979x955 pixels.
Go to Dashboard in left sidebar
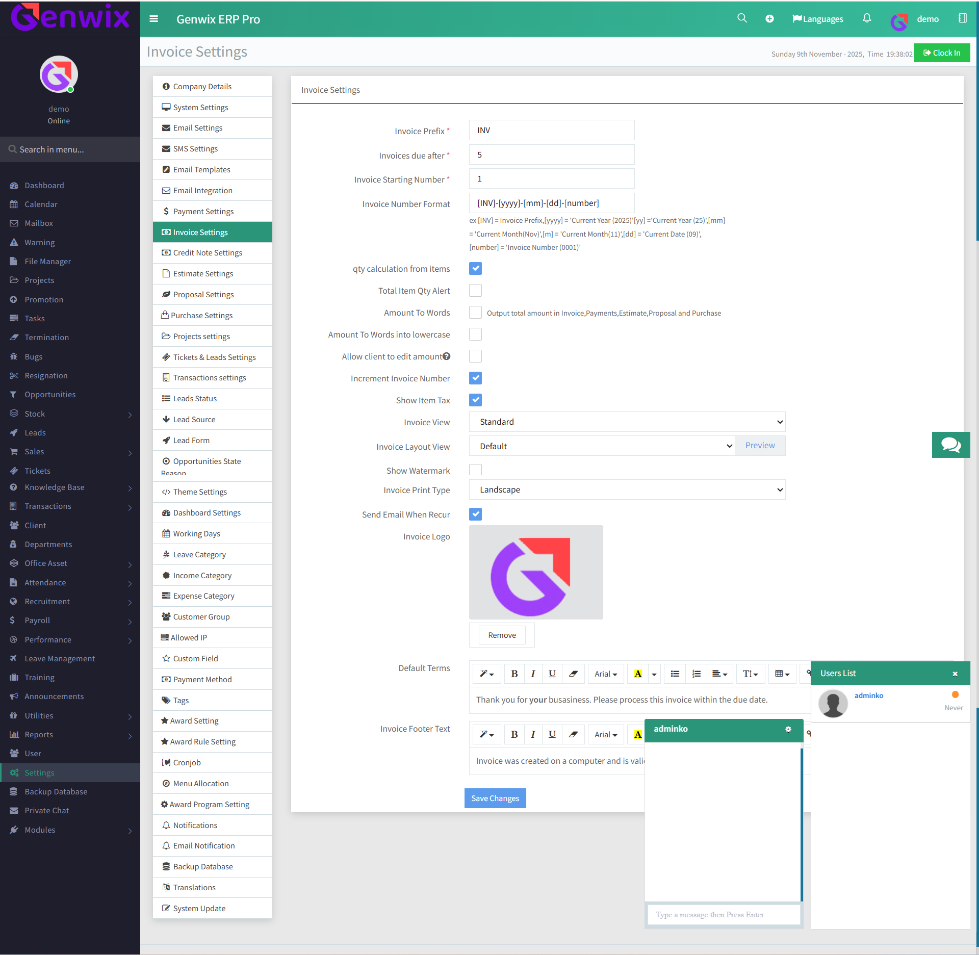pos(44,186)
